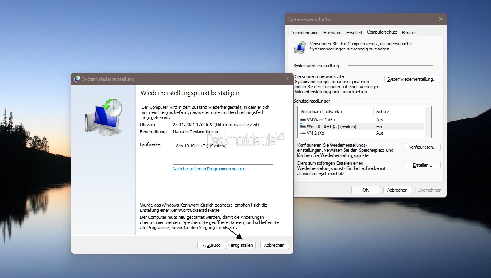Click the 'Aus' status for VM 2 (X:)
Screen dimensions: 491x278
(x=380, y=133)
